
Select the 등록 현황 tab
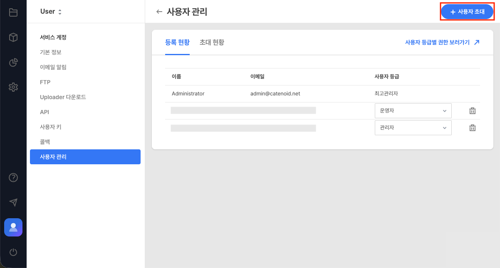click(x=178, y=42)
